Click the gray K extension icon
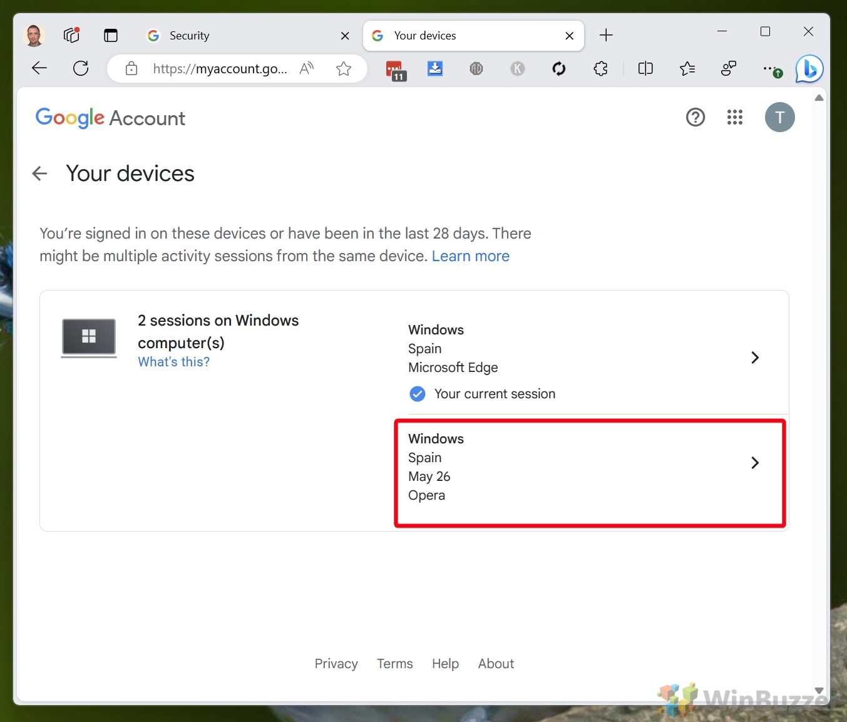The image size is (847, 722). 518,68
